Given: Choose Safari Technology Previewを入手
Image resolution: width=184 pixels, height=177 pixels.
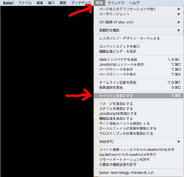Looking at the screenshot, I should click(x=139, y=173).
